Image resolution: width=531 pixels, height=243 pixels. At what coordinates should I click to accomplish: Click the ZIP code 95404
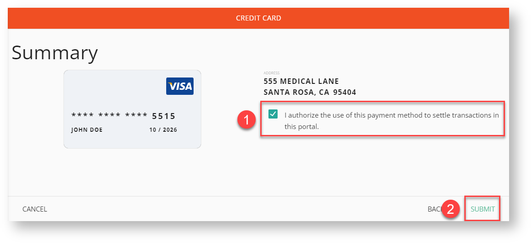point(345,92)
